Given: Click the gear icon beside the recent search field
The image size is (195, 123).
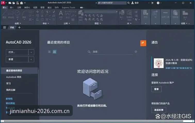Looking at the screenshot, I should (x=136, y=52).
